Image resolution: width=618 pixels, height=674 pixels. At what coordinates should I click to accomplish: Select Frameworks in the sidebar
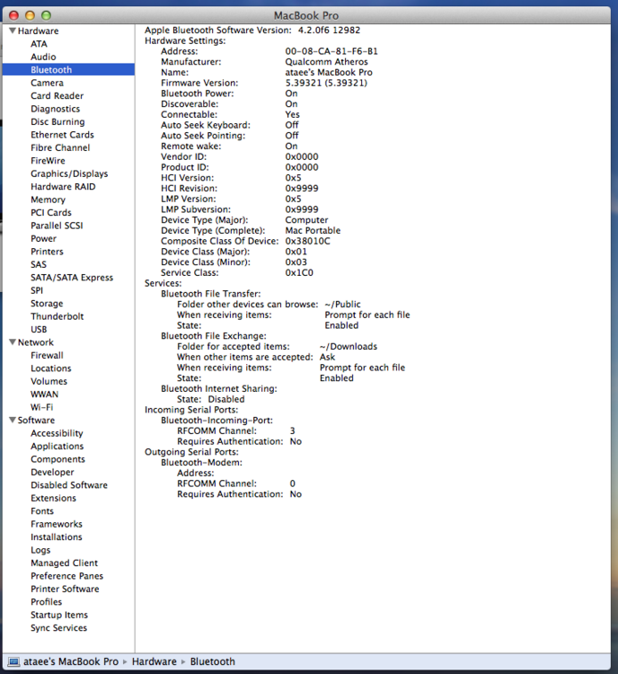[x=57, y=524]
